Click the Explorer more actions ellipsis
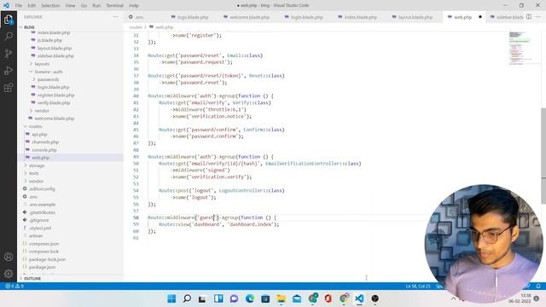 (115, 17)
